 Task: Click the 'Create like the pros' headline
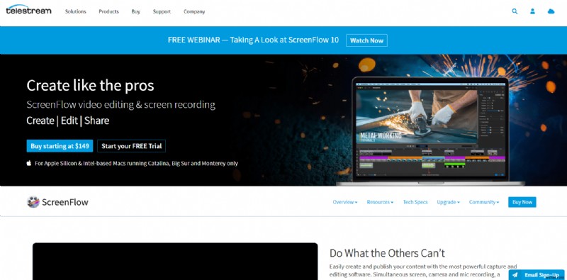[x=91, y=86]
